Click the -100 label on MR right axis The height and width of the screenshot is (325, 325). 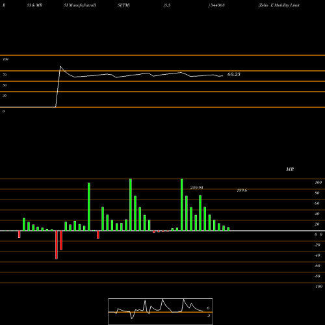click(318, 287)
